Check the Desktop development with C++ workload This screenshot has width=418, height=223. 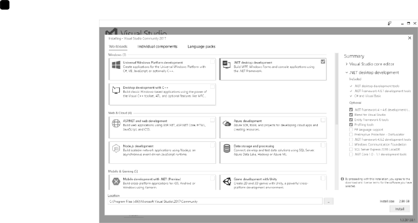tap(212, 87)
